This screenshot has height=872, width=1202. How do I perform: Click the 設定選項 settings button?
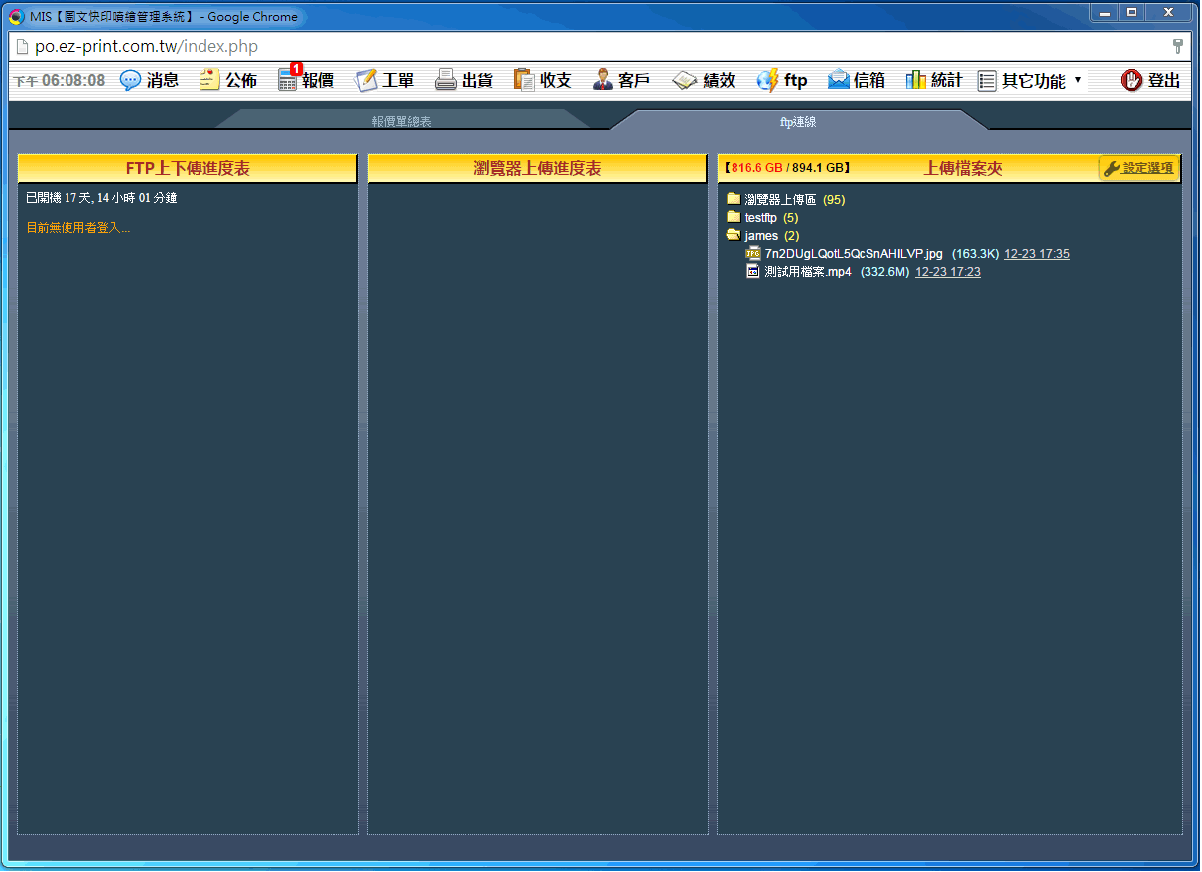[1138, 169]
